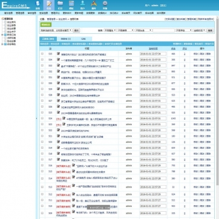Tick the checkbox for row ID 512
219x219 pixels.
point(42,194)
